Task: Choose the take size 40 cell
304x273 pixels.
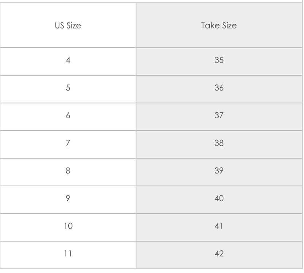Action: coord(219,200)
